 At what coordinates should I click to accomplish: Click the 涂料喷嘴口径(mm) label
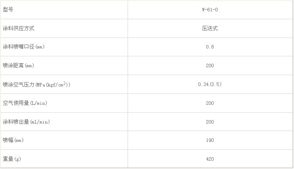tap(24, 47)
